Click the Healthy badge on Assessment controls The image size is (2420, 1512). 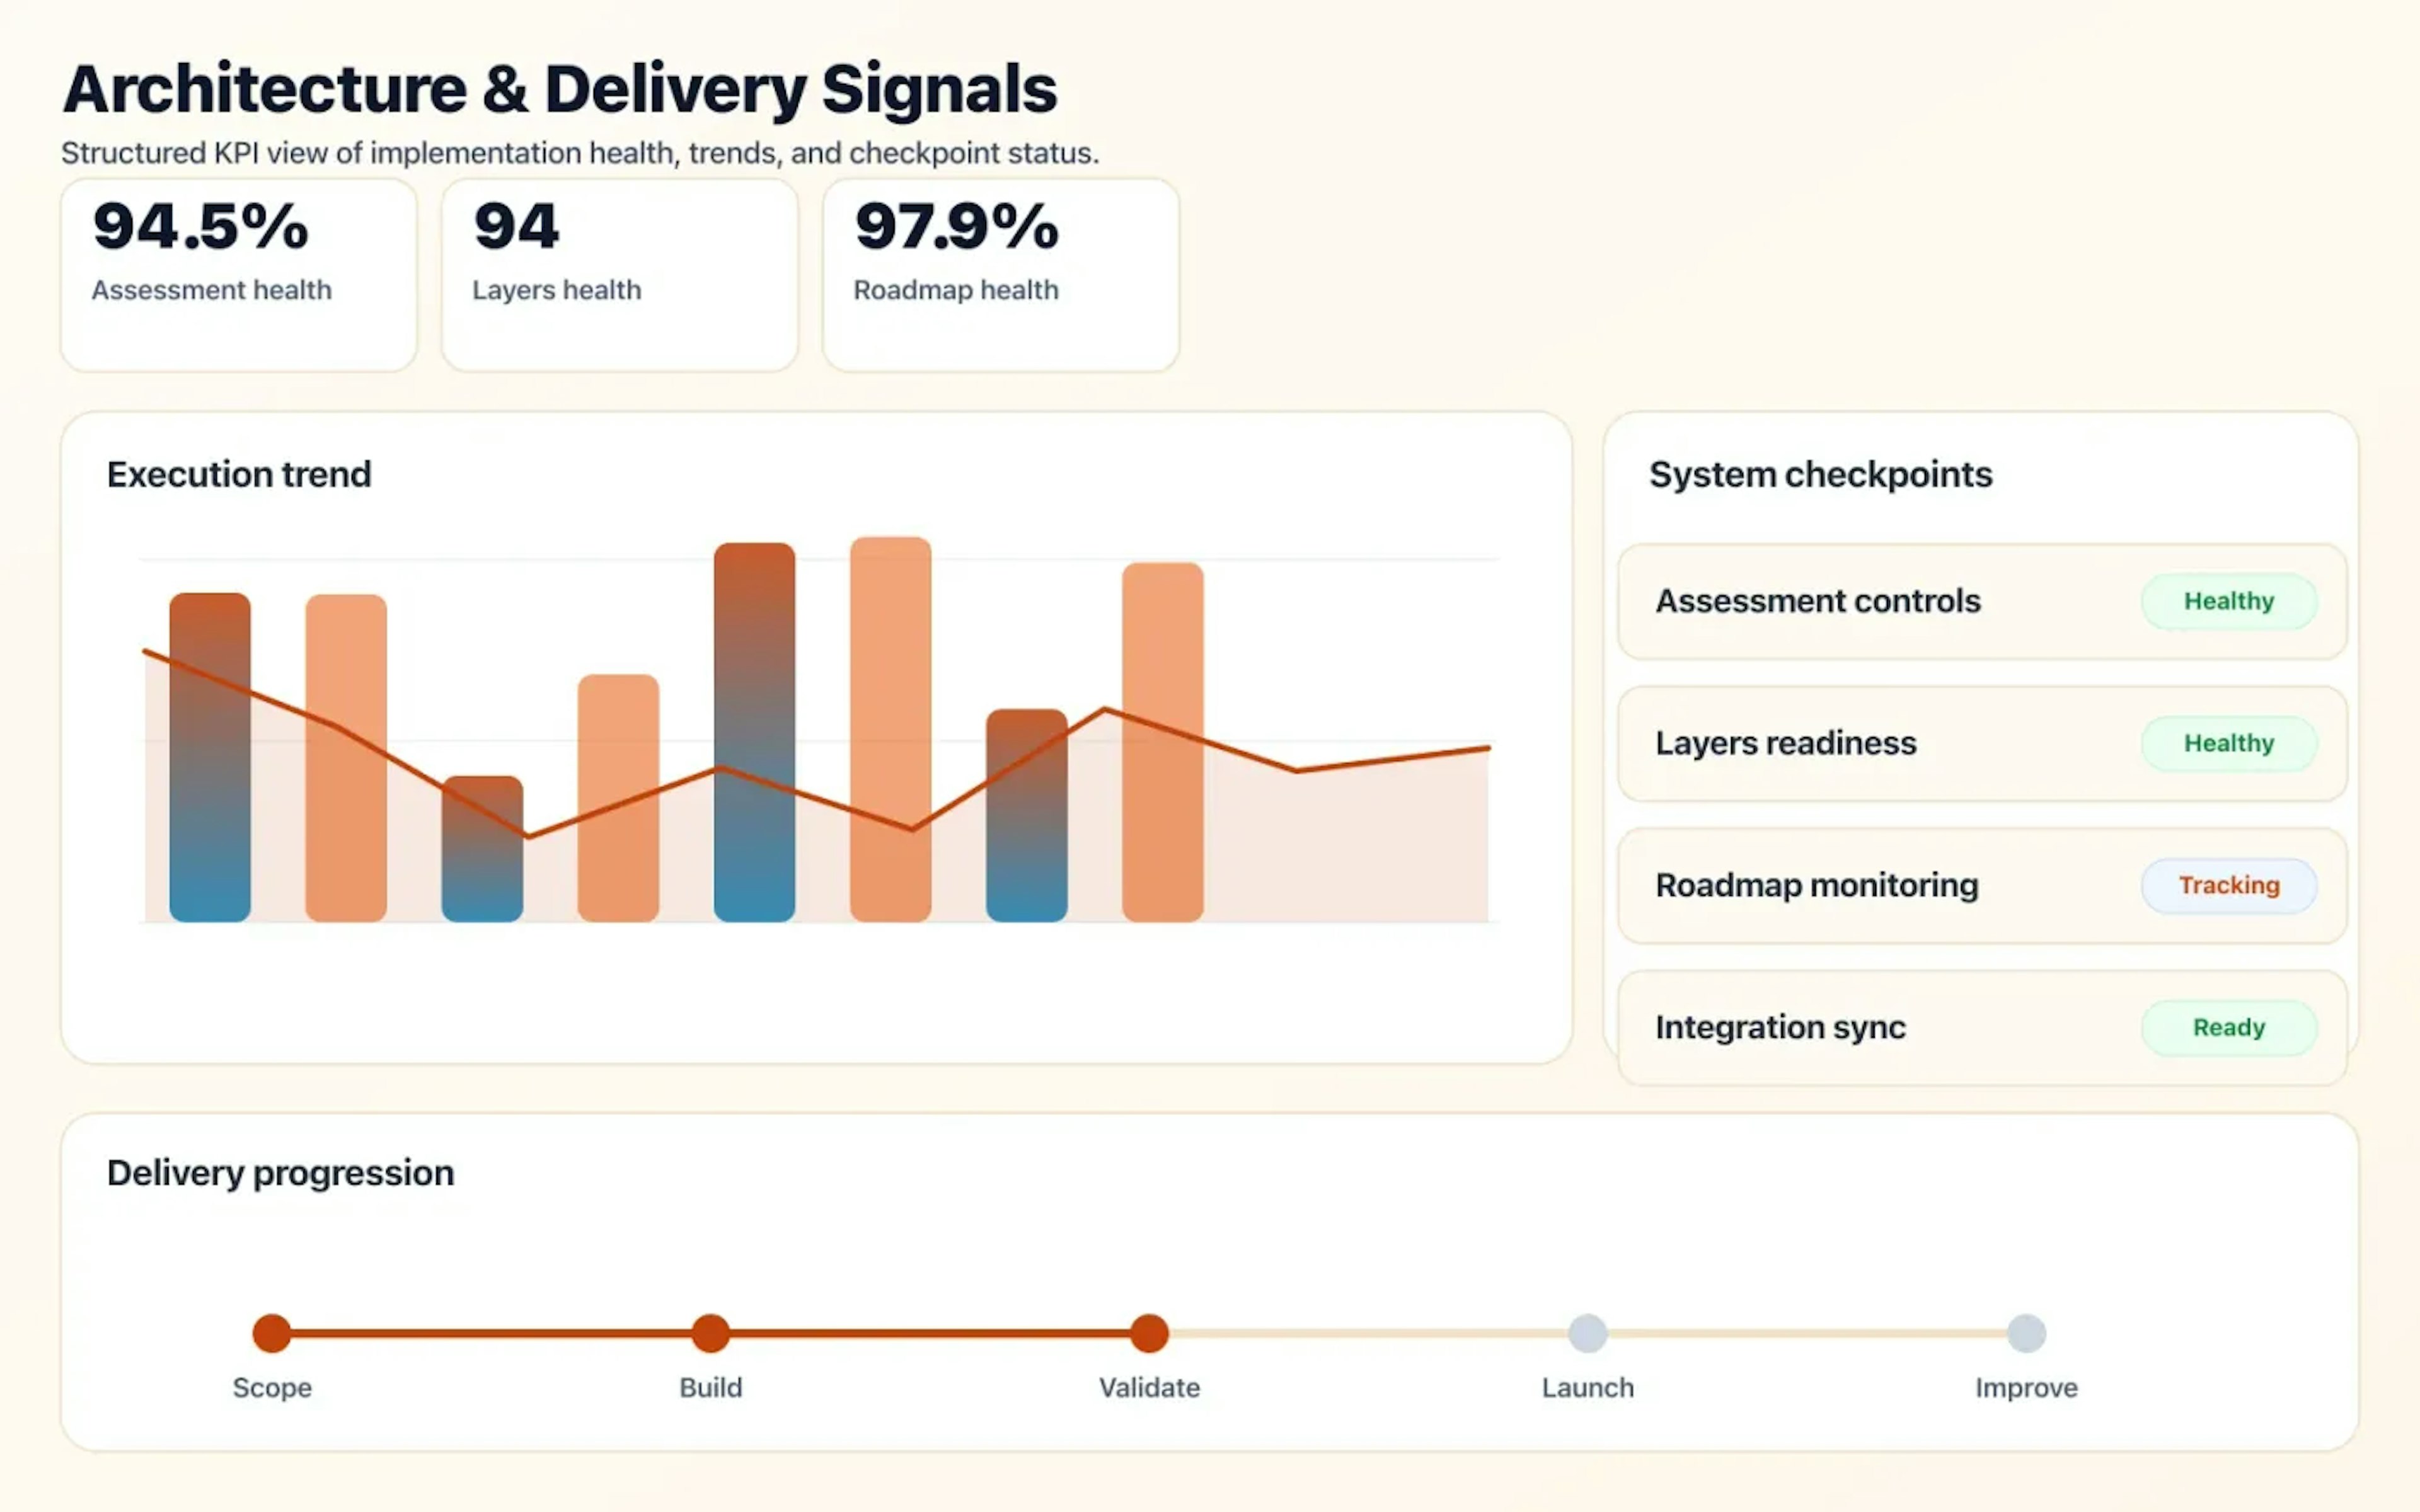[x=2229, y=601]
